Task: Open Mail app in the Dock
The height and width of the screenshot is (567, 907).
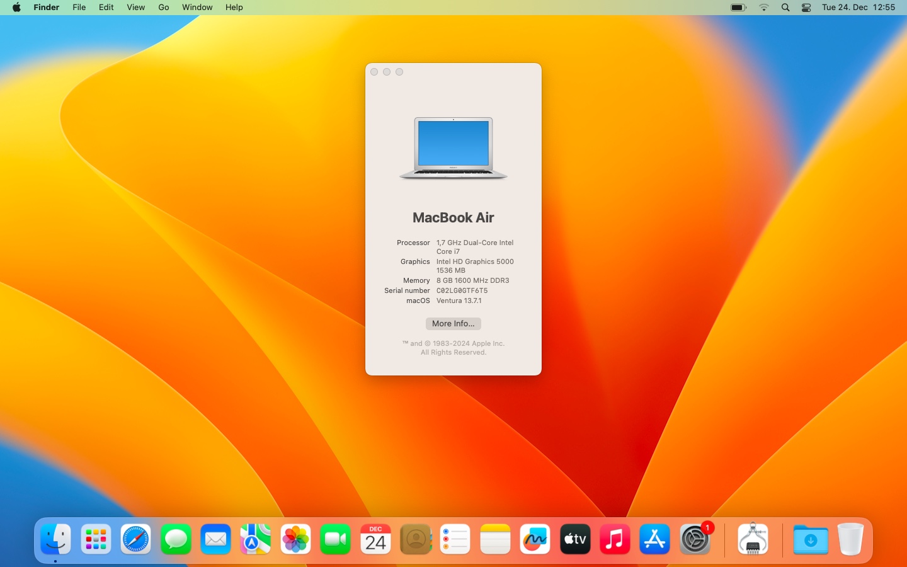Action: (215, 539)
